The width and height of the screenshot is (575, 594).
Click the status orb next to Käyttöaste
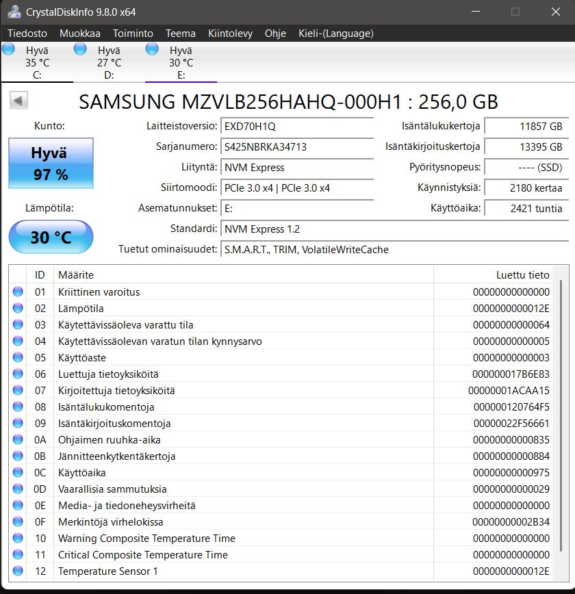18,358
